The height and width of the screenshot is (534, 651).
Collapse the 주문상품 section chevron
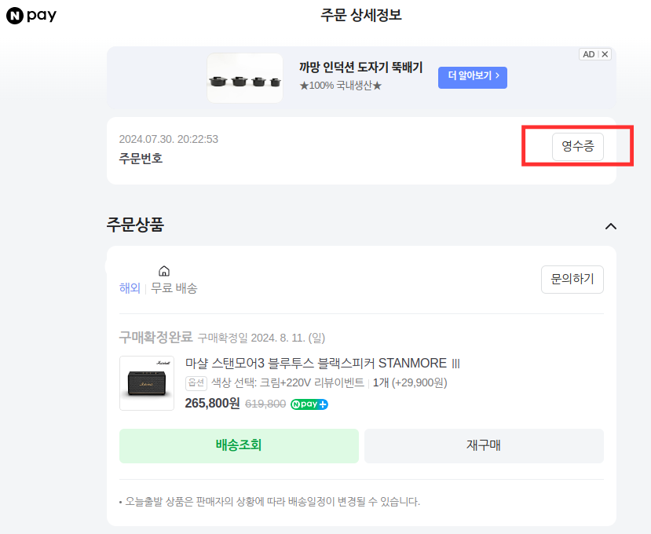[x=611, y=225]
